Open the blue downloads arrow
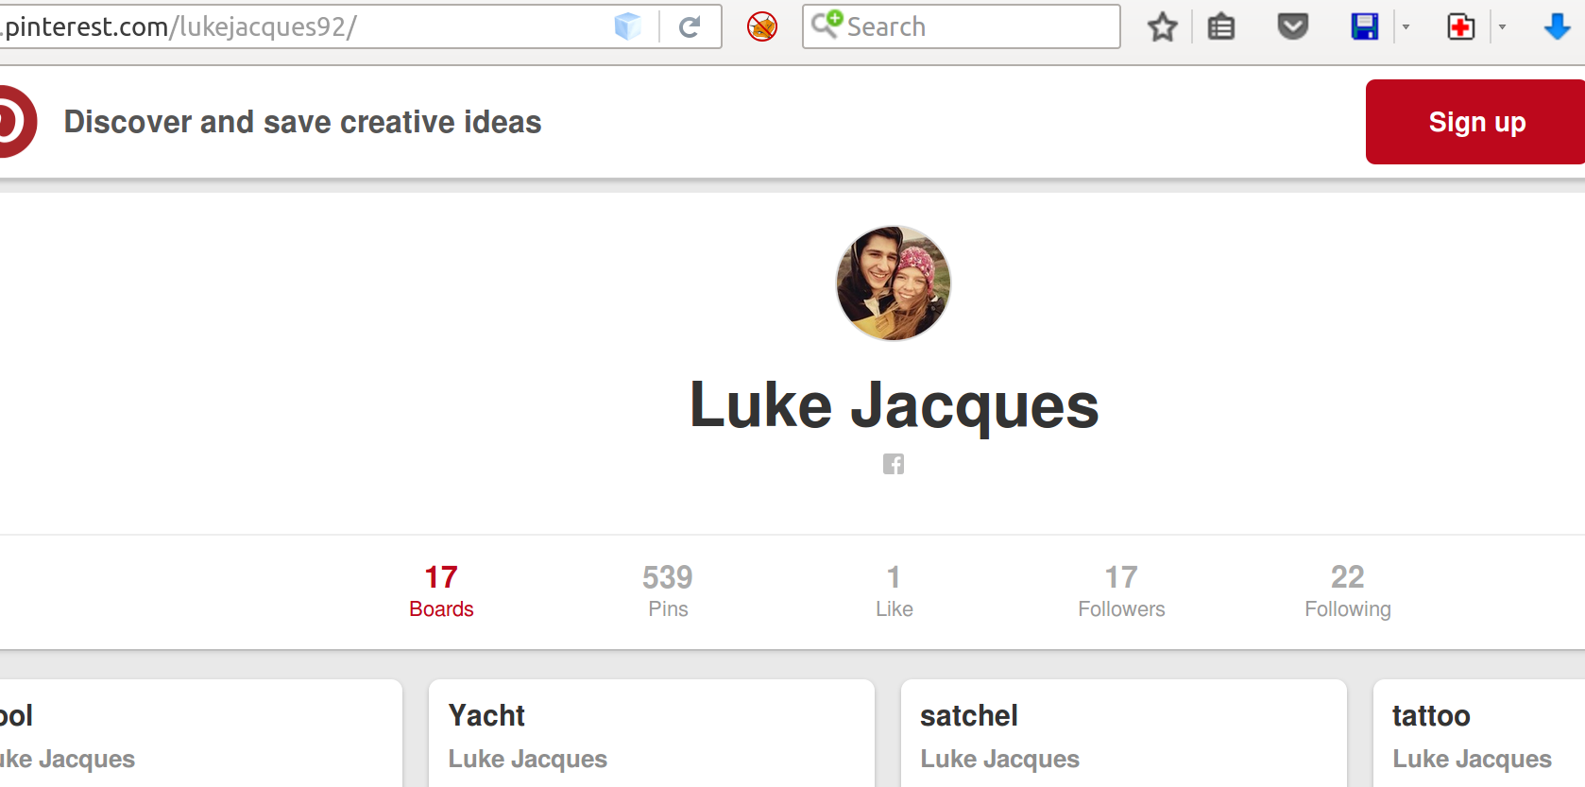The width and height of the screenshot is (1585, 787). coord(1557,26)
